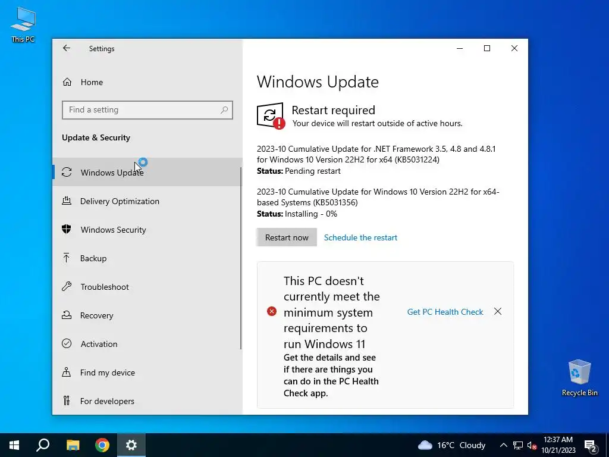This screenshot has height=457, width=609.
Task: Open the Home icon in sidebar
Action: click(67, 82)
